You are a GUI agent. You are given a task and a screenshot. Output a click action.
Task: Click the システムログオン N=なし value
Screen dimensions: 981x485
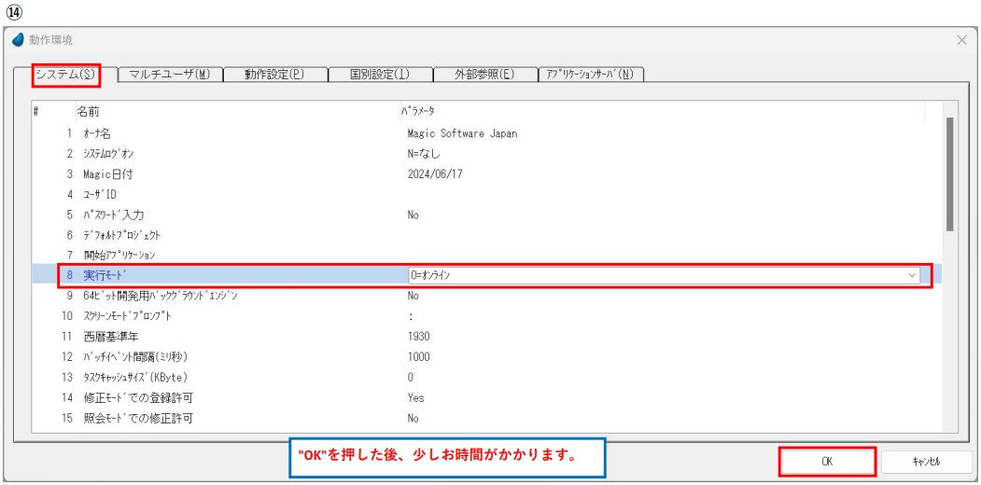click(424, 154)
